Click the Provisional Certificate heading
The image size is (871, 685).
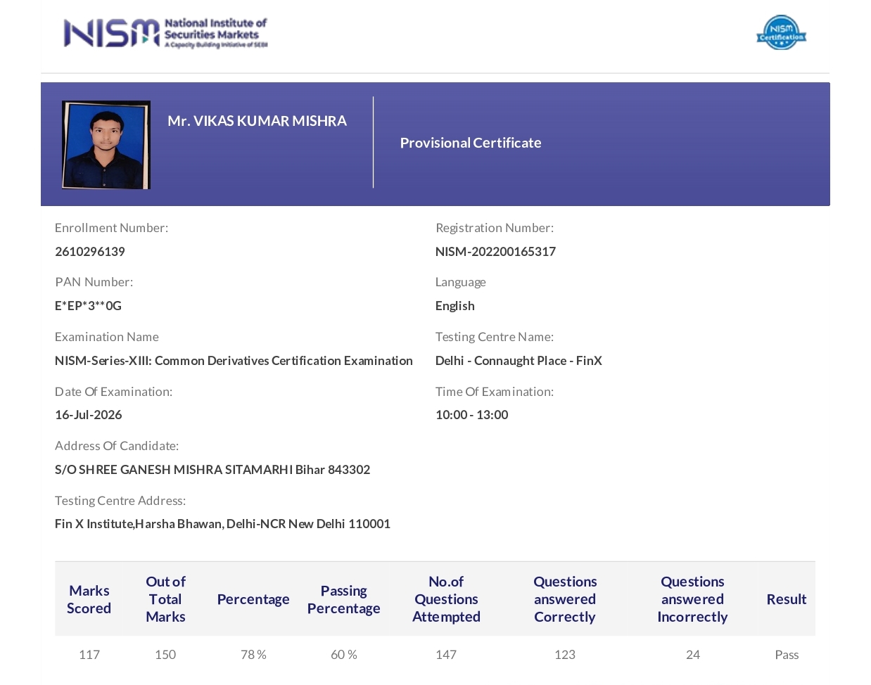[471, 143]
